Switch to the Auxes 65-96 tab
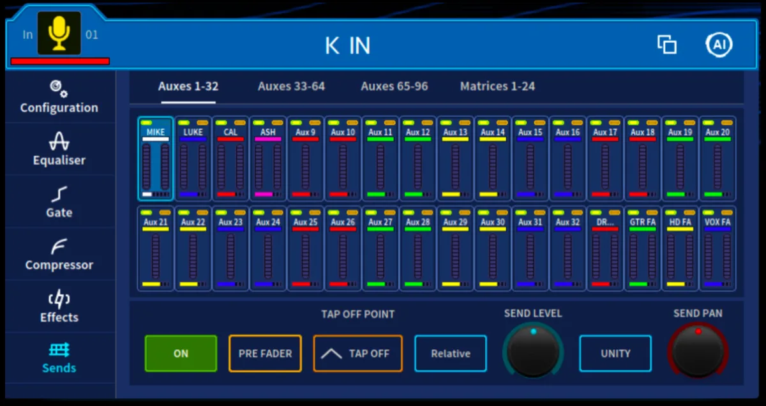The width and height of the screenshot is (766, 406). point(394,86)
